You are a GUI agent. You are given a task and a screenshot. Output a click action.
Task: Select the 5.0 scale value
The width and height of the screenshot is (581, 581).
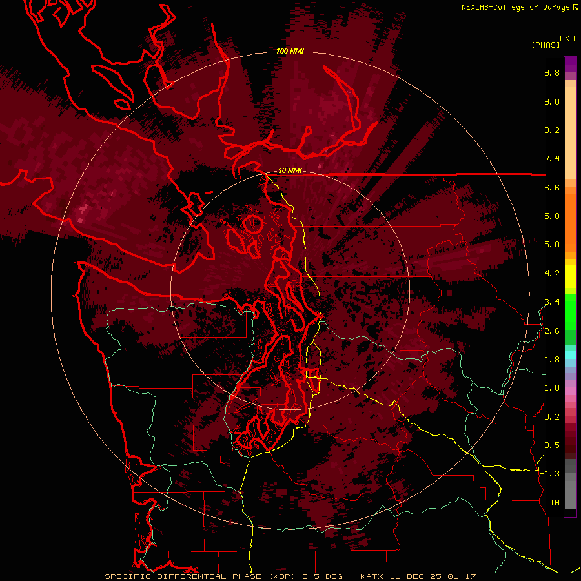(552, 245)
